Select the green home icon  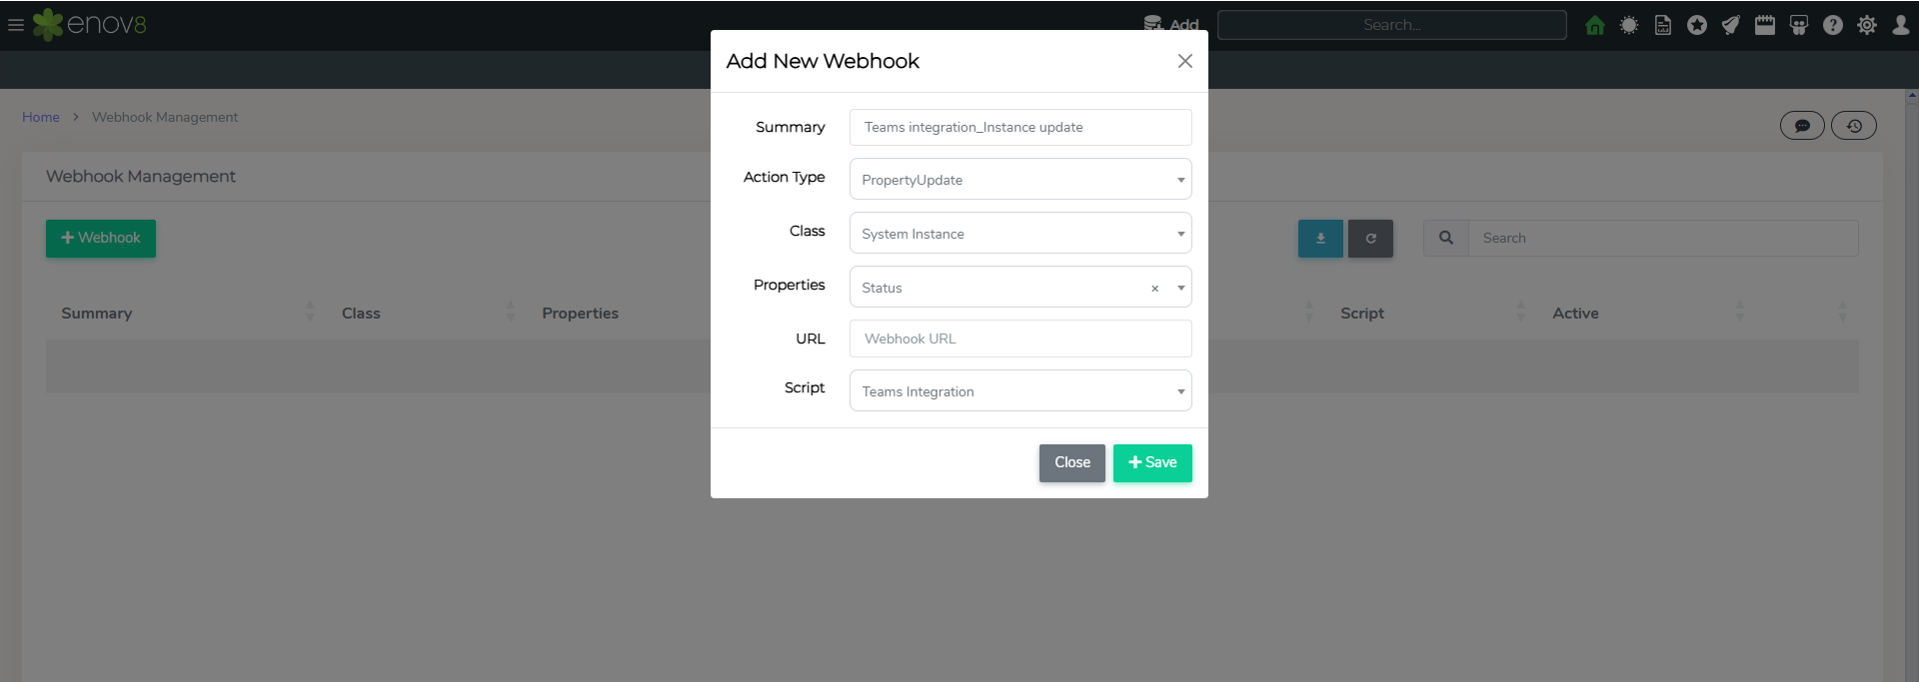coord(1594,25)
